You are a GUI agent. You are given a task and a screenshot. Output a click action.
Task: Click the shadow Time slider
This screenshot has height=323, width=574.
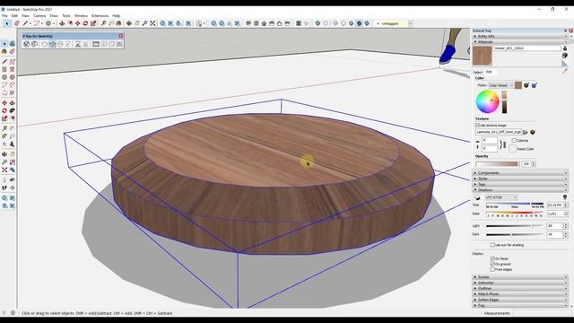[514, 204]
